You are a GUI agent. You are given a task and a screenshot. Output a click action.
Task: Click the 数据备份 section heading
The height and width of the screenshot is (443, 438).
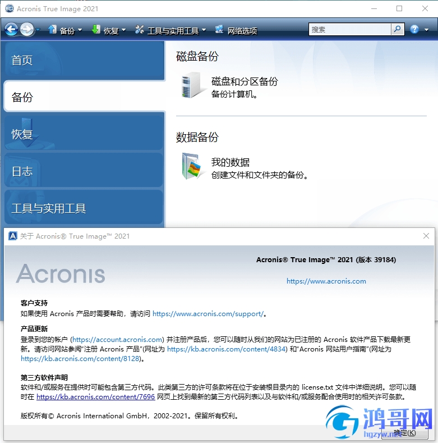197,137
